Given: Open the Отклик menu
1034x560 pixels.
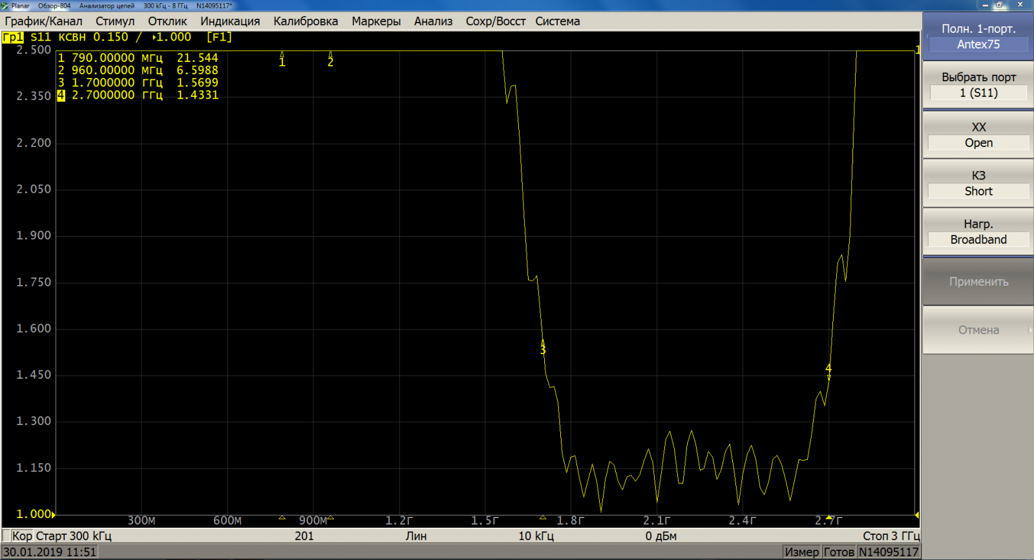Looking at the screenshot, I should 167,21.
